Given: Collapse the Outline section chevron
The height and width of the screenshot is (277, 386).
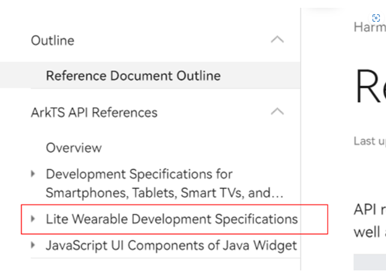Looking at the screenshot, I should 277,40.
